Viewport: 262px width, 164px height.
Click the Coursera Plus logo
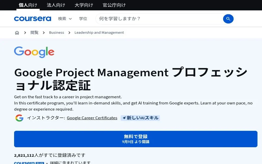coord(29,163)
